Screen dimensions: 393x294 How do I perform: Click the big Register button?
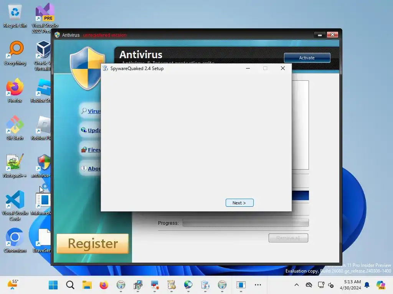click(92, 243)
